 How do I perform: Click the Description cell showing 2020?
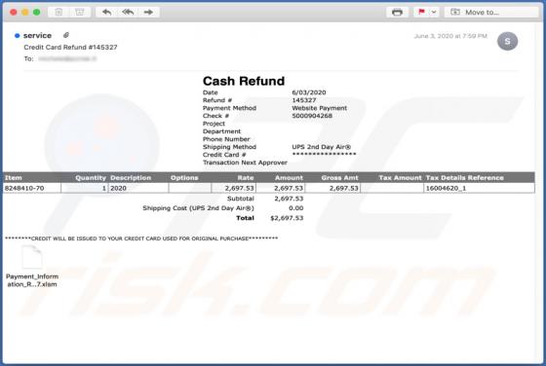138,188
